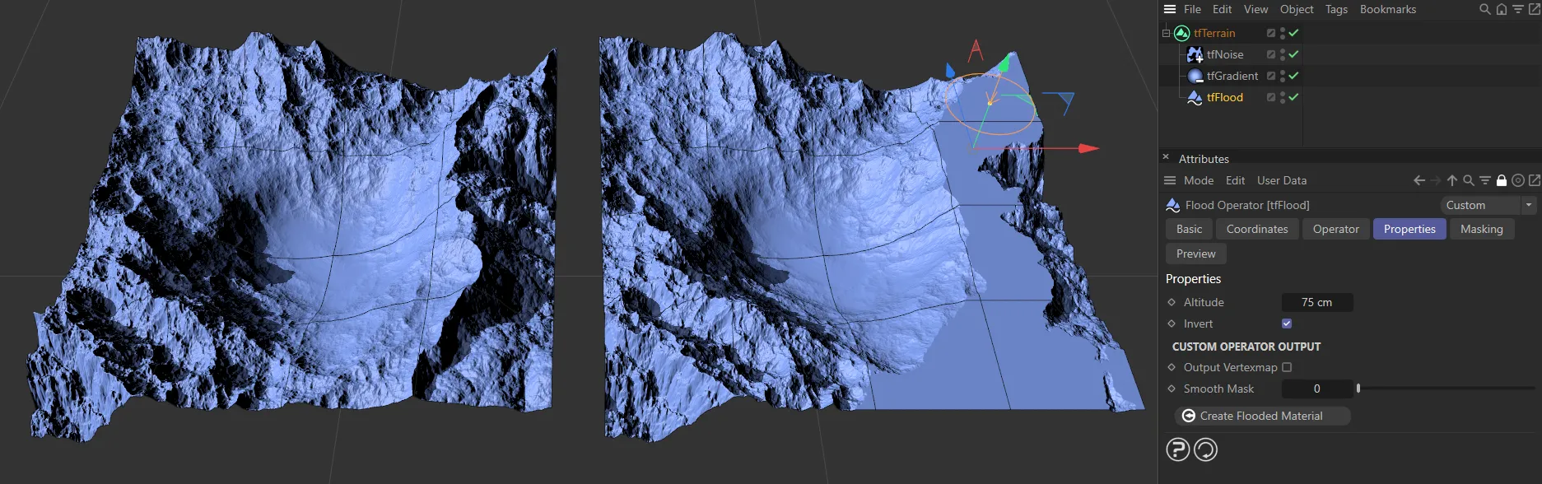
Task: Switch to the Masking tab
Action: coord(1481,229)
